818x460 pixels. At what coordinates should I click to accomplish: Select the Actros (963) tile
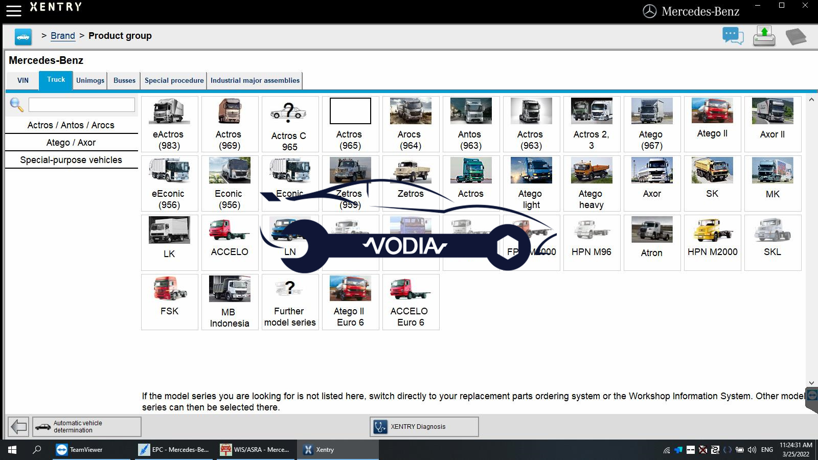[532, 124]
